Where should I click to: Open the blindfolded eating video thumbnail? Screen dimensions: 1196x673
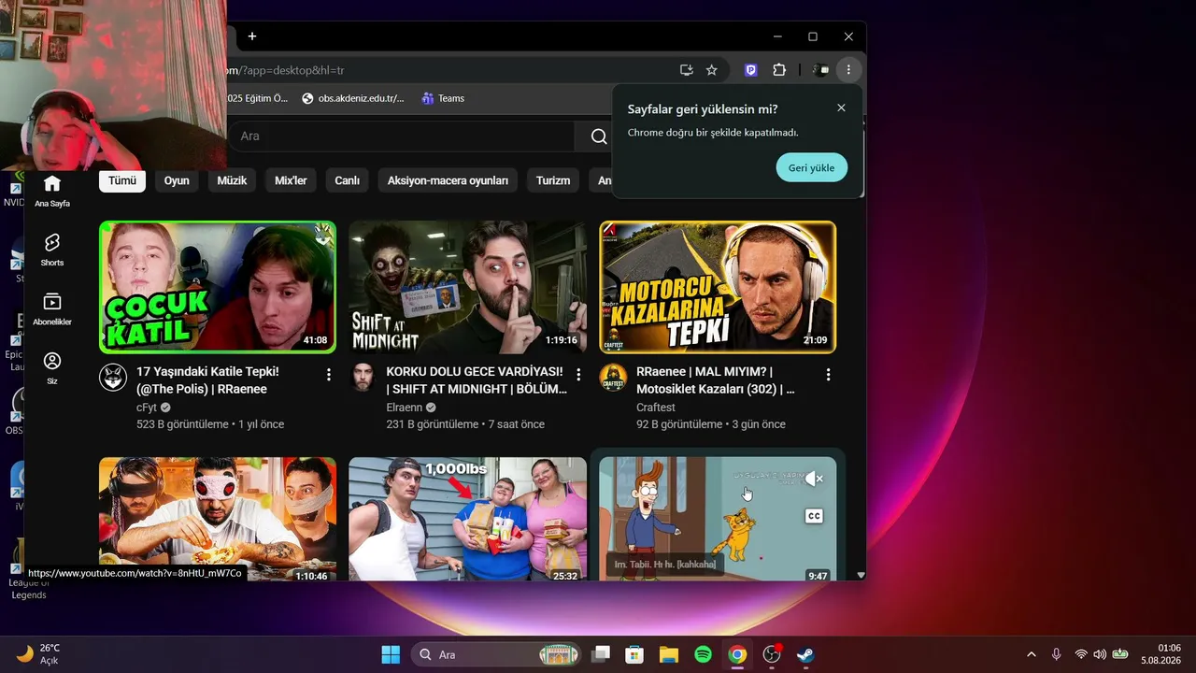point(218,519)
